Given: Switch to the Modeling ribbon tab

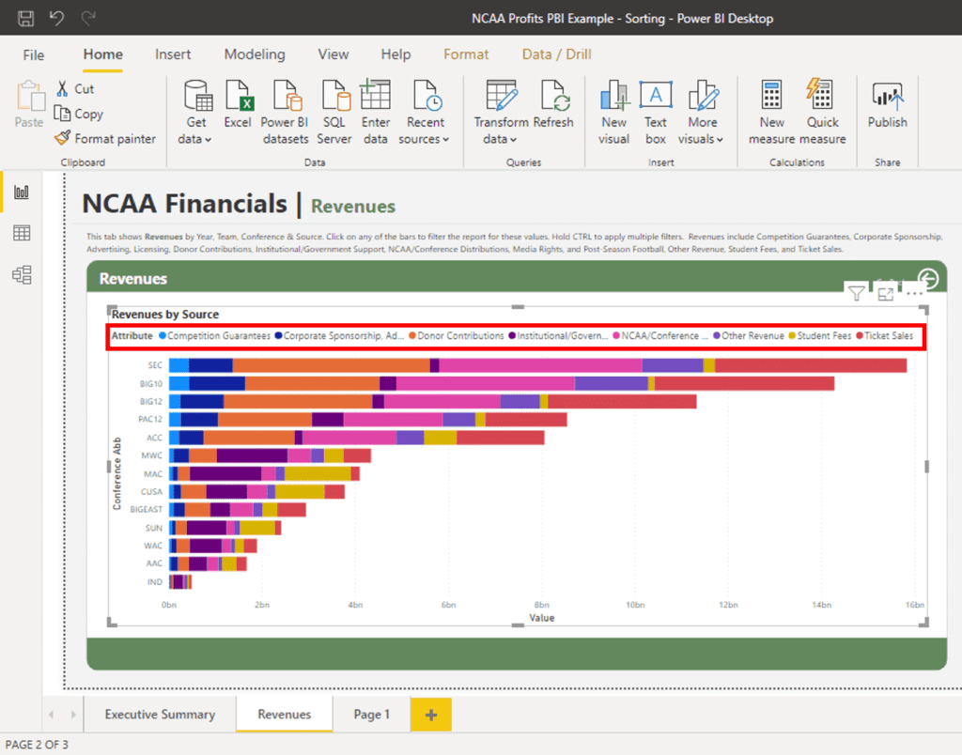Looking at the screenshot, I should (x=255, y=54).
